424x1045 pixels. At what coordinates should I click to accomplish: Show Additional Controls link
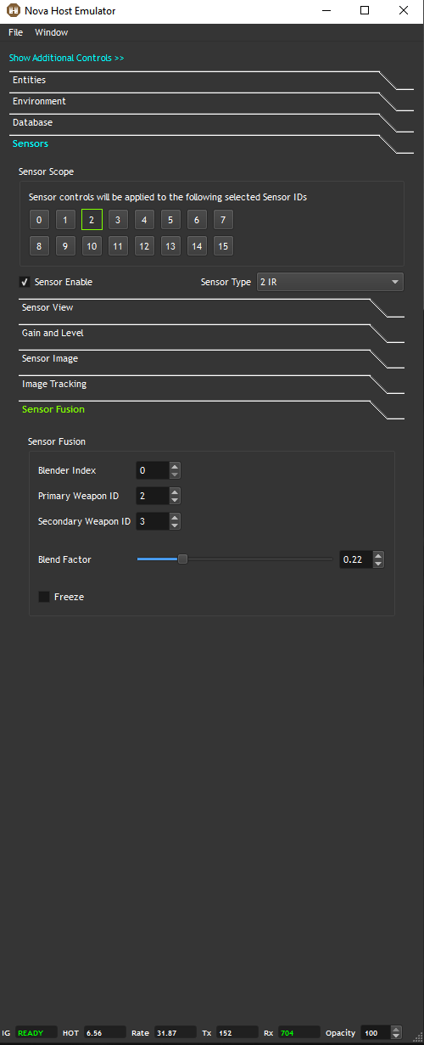pos(66,58)
